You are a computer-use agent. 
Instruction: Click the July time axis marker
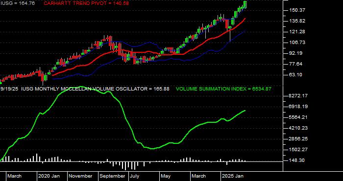coord(135,176)
